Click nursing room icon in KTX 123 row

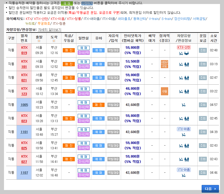pos(186,92)
